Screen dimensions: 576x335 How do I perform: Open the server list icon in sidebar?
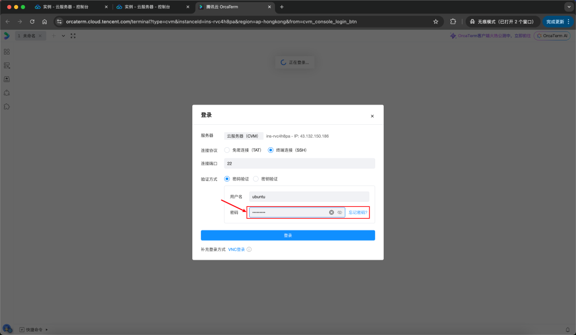pyautogui.click(x=6, y=65)
